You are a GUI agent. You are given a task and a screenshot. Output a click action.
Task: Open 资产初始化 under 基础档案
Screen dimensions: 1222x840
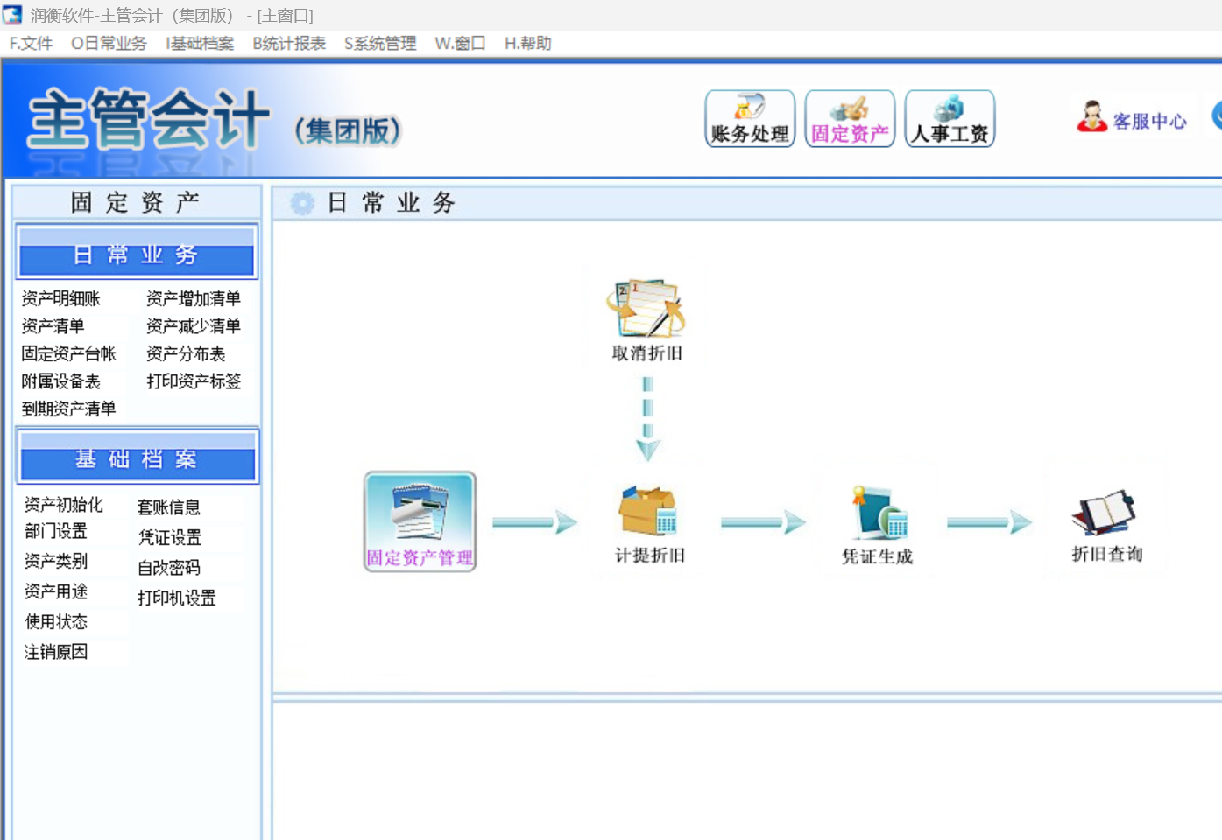coord(64,505)
